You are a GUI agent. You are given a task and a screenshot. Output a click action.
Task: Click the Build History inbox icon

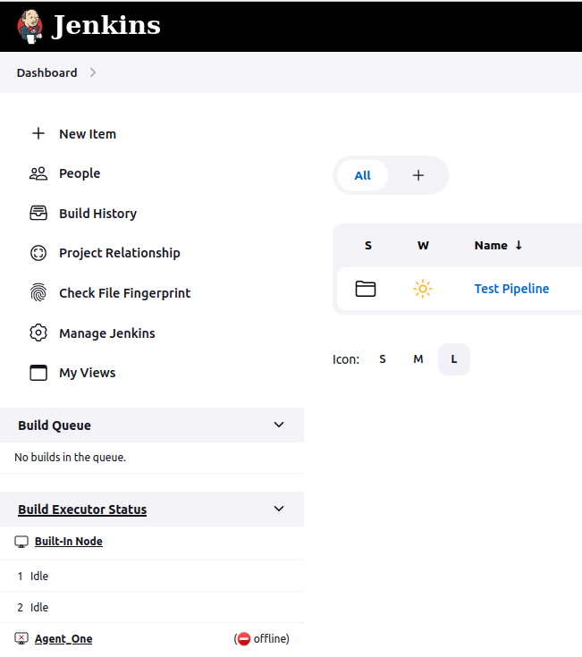38,214
